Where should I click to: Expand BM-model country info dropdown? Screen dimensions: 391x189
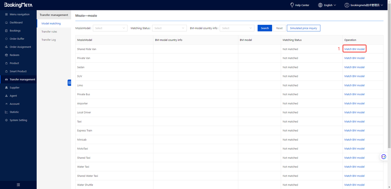237,28
